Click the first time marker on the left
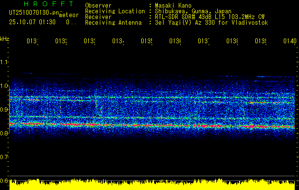The width and height of the screenshot is (299, 190). (32, 42)
